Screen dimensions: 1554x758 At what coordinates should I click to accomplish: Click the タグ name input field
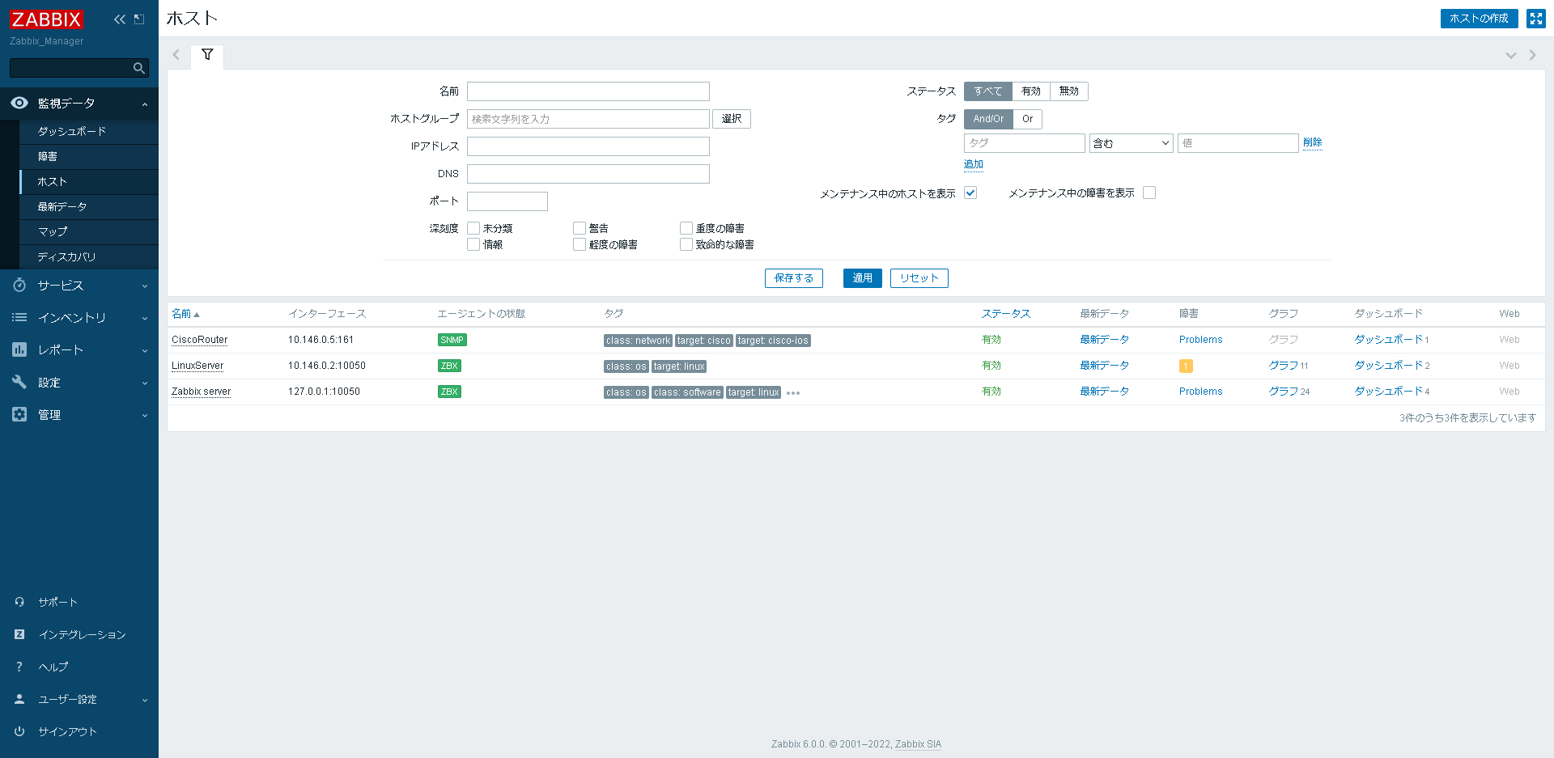click(1024, 143)
